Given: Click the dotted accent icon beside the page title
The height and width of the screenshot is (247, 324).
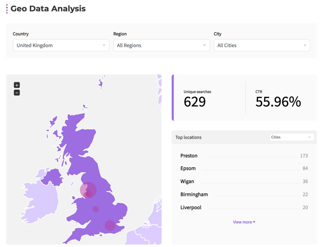Looking at the screenshot, I should click(x=7, y=9).
